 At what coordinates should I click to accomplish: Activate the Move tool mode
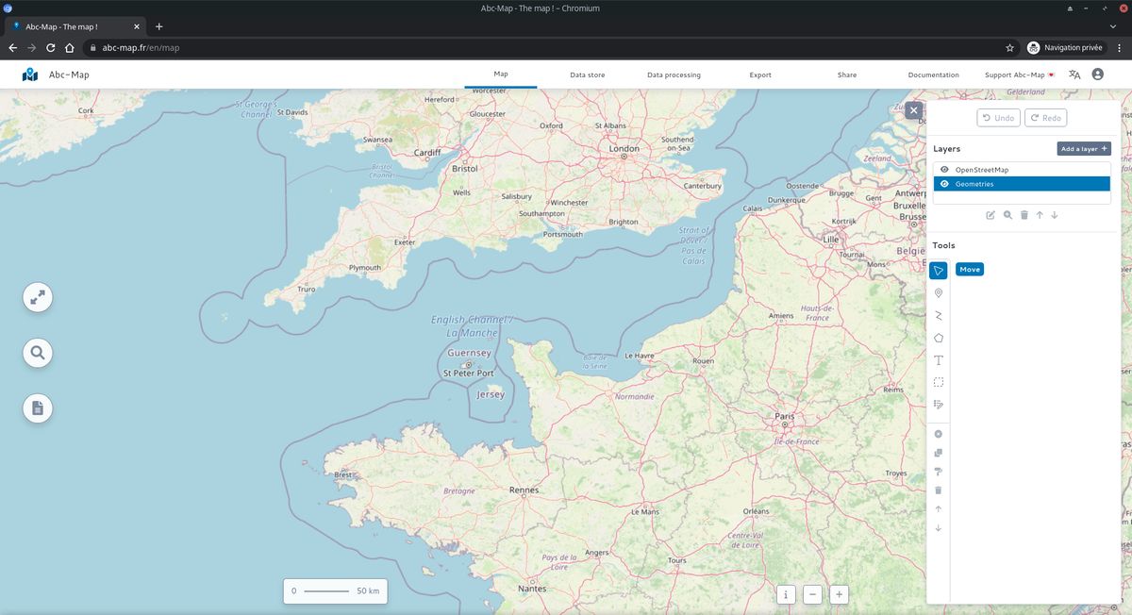(x=969, y=269)
